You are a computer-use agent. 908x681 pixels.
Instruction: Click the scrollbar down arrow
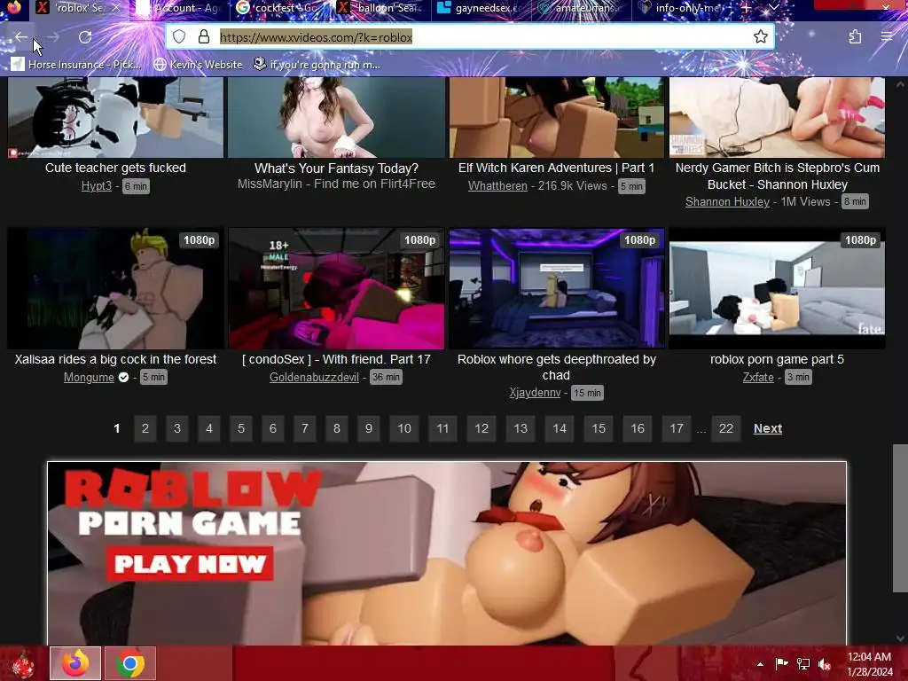[900, 638]
